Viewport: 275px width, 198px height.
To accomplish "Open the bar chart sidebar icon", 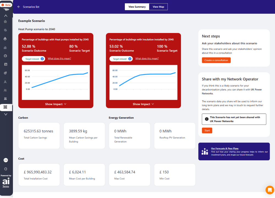I will tap(5, 48).
